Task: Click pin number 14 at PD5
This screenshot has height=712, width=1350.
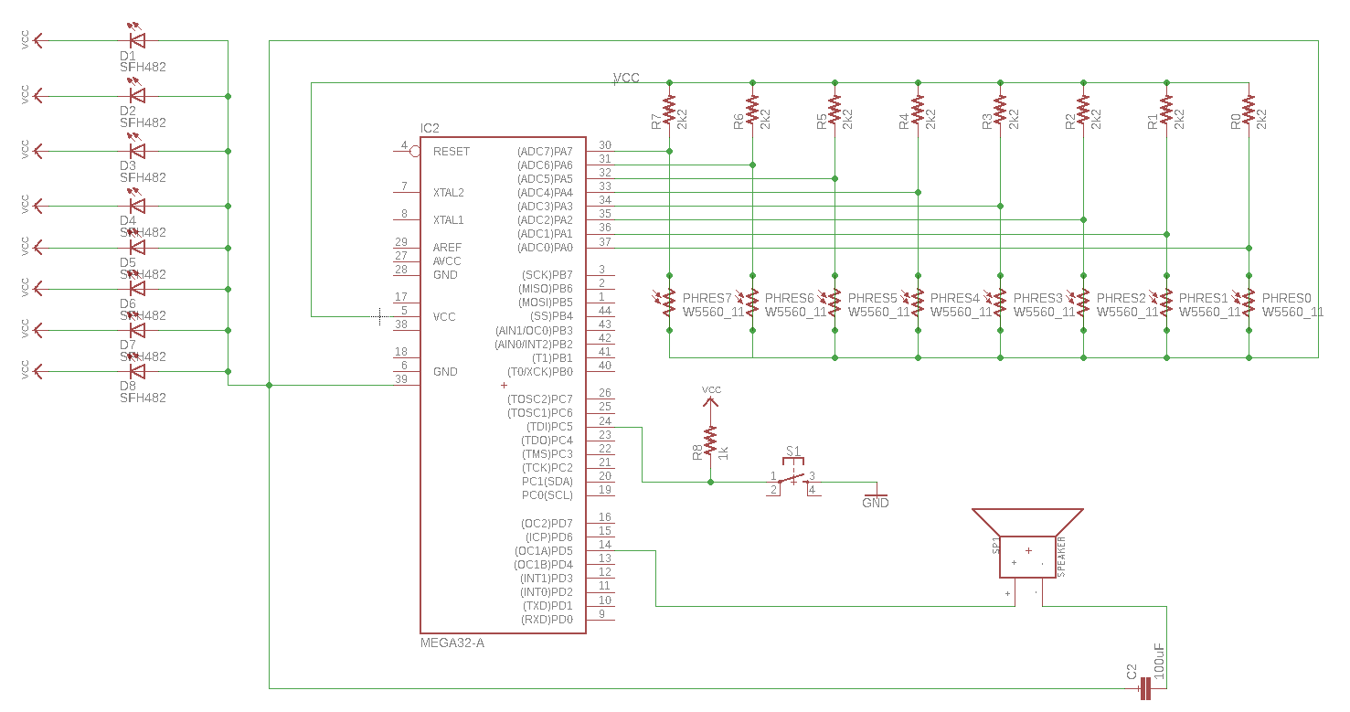Action: [604, 545]
